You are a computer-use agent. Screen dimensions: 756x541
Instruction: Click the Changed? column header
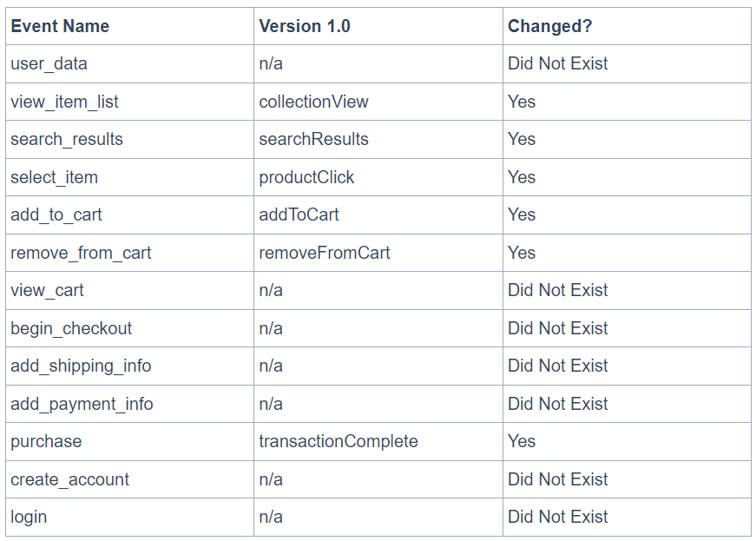[549, 26]
